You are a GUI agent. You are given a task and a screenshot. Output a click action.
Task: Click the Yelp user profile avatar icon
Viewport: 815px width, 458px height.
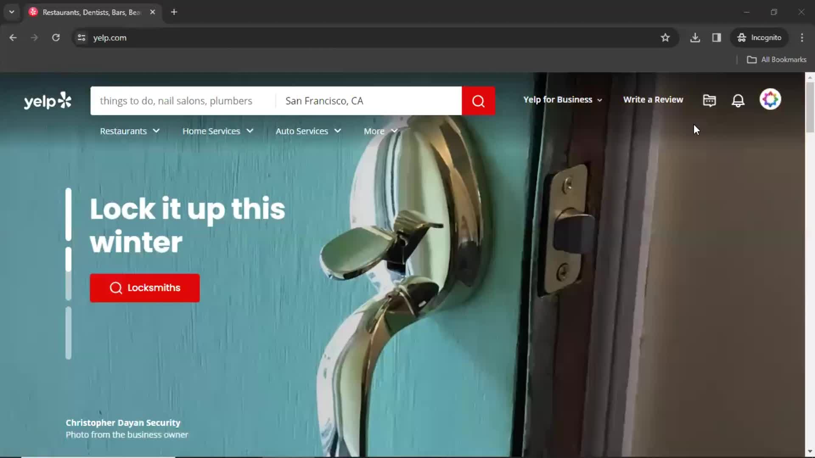[x=770, y=100]
